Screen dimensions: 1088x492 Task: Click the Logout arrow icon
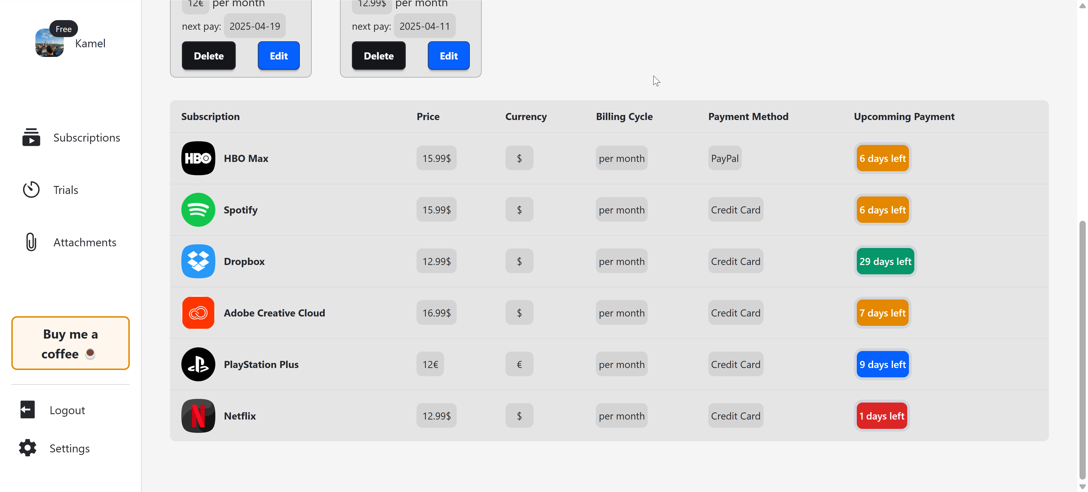tap(27, 409)
